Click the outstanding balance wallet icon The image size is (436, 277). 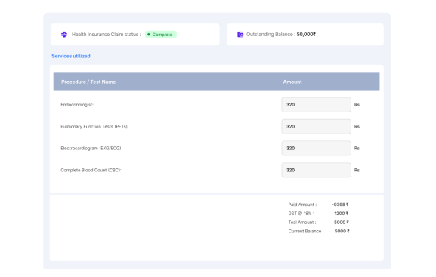[240, 35]
